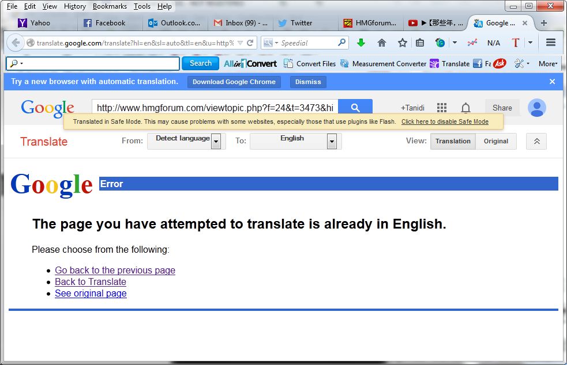The image size is (567, 365).
Task: Open the Tools menu
Action: (x=142, y=6)
